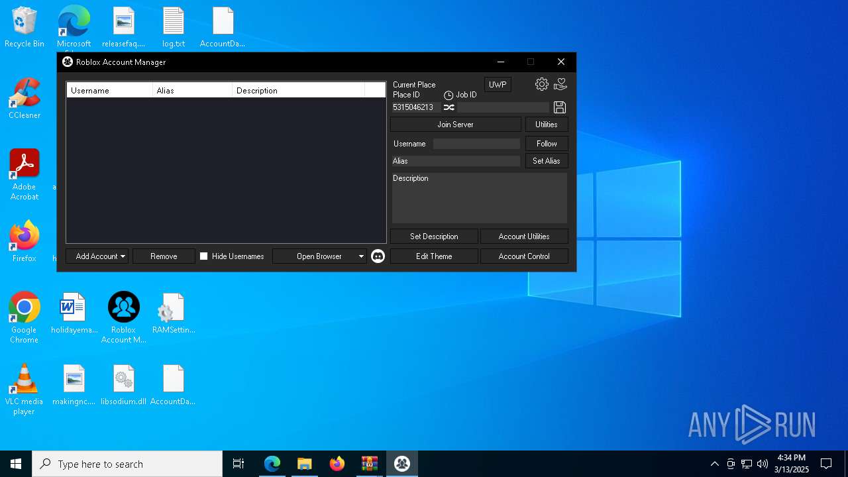The image size is (848, 477).
Task: Open Firefox from the taskbar
Action: (337, 464)
